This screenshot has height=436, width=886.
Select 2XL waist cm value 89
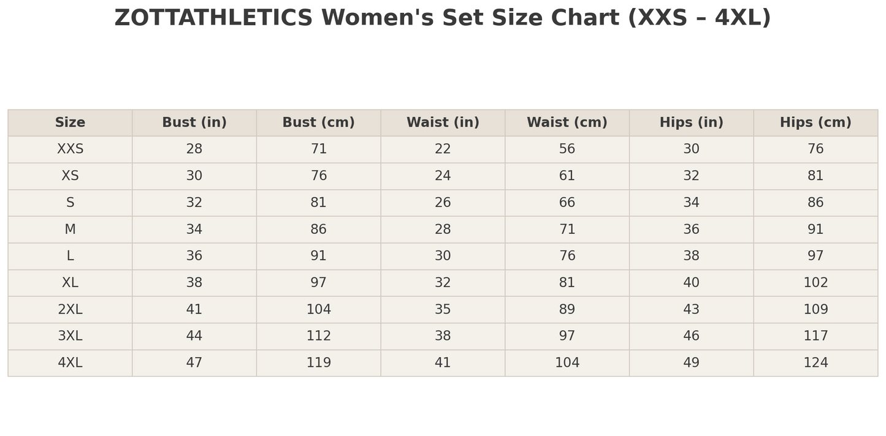[567, 310]
